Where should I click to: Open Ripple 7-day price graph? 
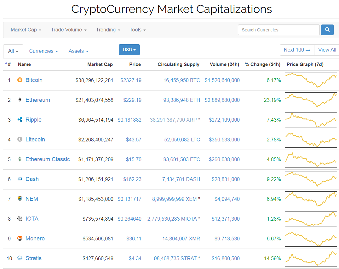pyautogui.click(x=311, y=120)
